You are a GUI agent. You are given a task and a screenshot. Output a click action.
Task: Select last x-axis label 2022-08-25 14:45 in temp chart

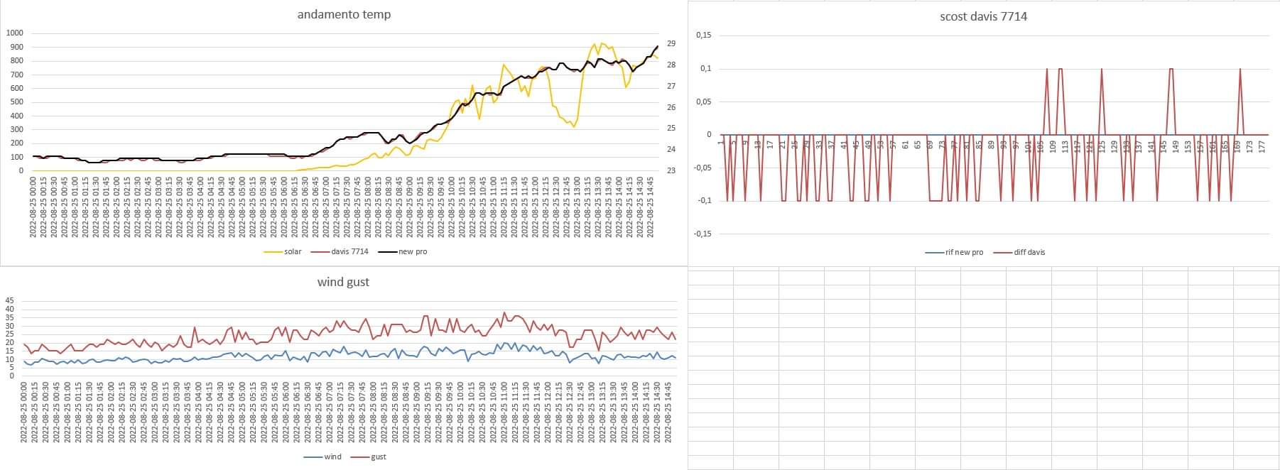click(x=651, y=207)
